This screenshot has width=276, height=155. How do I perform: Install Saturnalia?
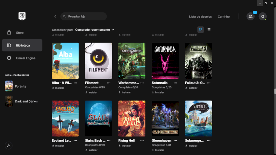158,92
